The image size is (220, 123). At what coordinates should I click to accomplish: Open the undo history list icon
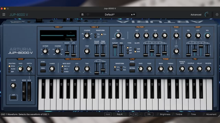(135, 114)
